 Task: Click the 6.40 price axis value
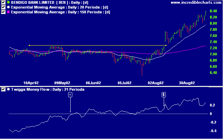click(213, 73)
